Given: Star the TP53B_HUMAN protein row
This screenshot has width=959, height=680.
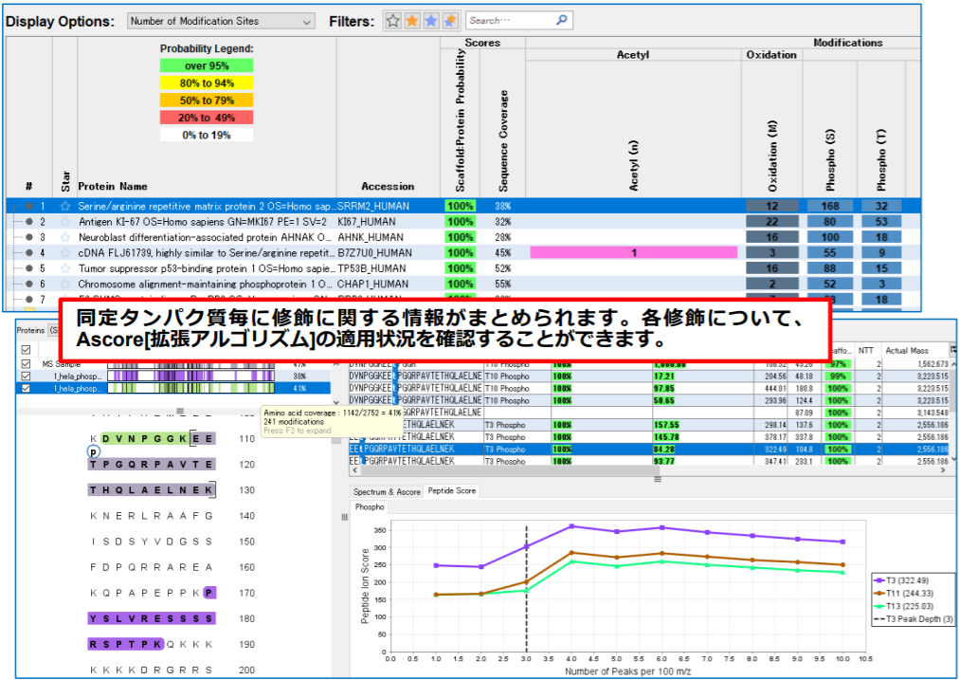Looking at the screenshot, I should [64, 268].
